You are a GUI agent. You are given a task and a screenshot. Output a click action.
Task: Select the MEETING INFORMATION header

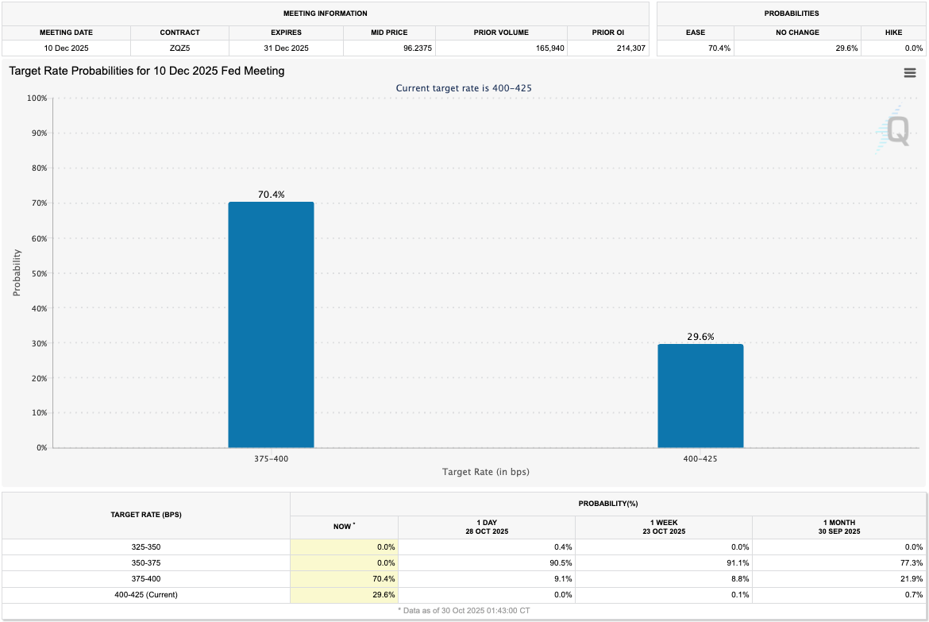pos(326,14)
